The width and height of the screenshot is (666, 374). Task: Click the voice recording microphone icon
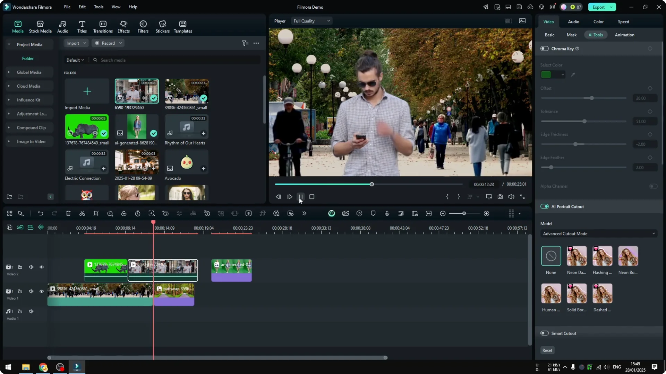[386, 213]
